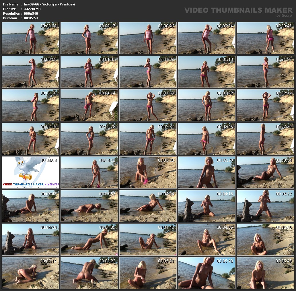Click the Duration value 00:05:58
The height and width of the screenshot is (291, 296).
click(31, 18)
